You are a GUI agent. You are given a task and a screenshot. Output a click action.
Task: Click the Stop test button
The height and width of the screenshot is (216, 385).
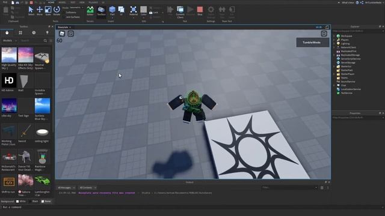click(x=200, y=11)
